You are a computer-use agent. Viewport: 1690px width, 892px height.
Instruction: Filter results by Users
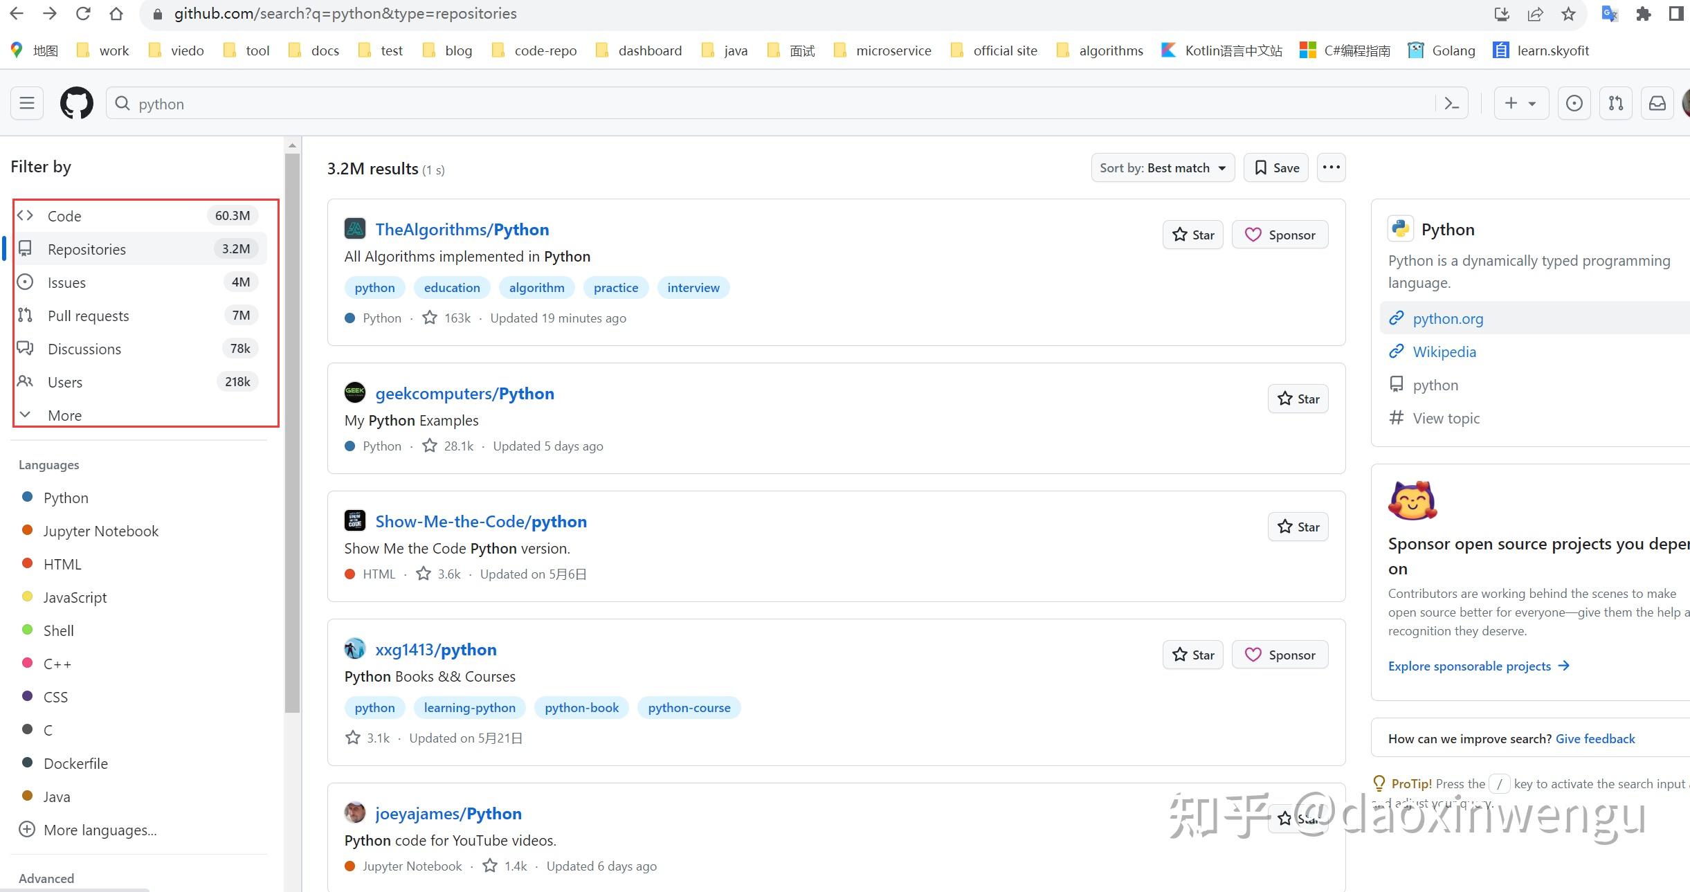click(x=140, y=382)
